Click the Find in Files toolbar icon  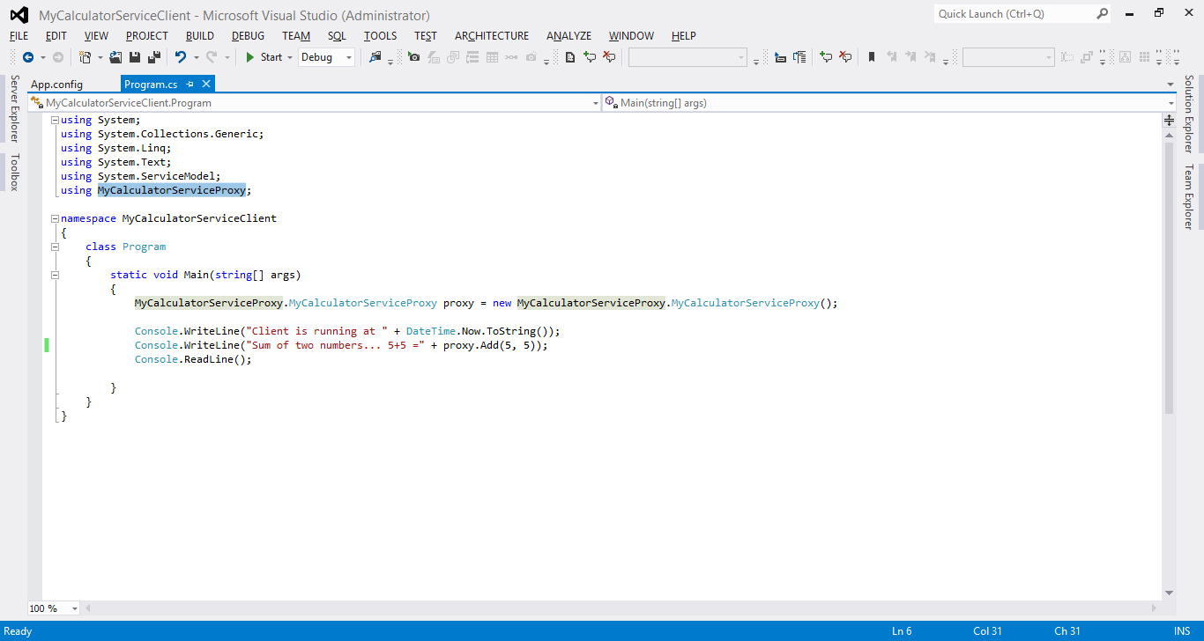375,57
